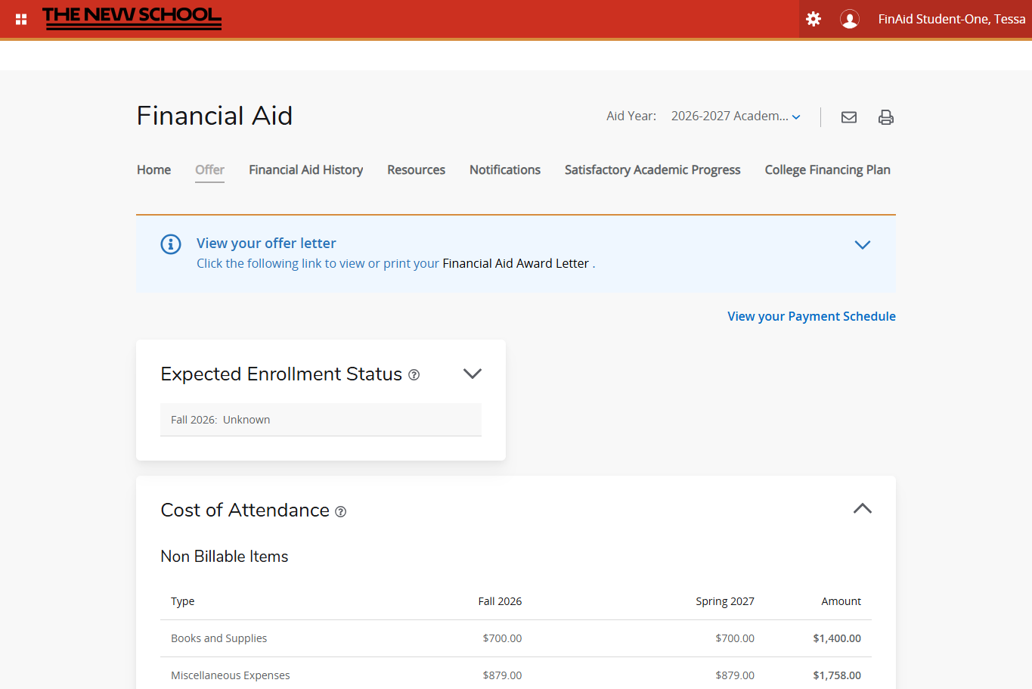This screenshot has width=1032, height=689.
Task: Click View your Payment Schedule link
Action: [x=811, y=316]
